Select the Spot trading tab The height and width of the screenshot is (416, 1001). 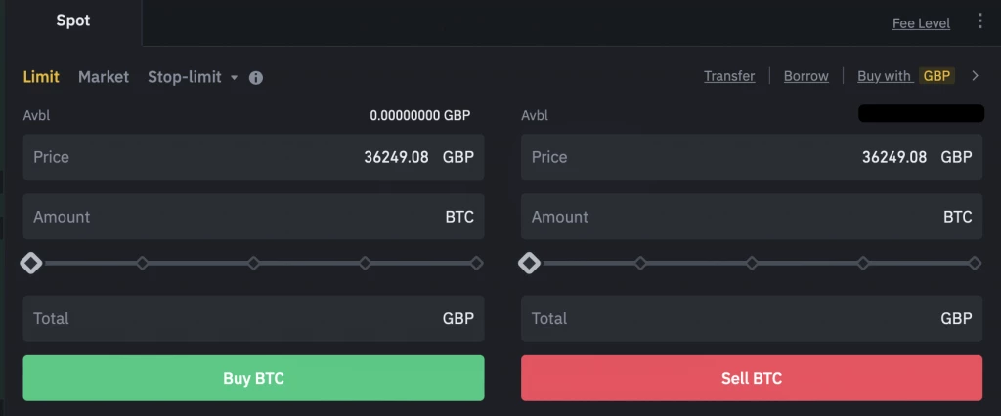pyautogui.click(x=72, y=21)
